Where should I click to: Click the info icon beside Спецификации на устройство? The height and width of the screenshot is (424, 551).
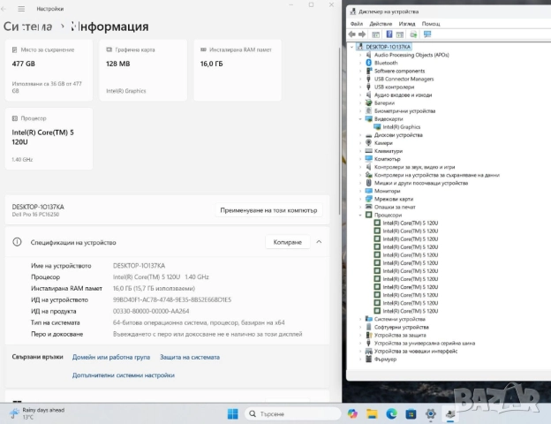tap(17, 242)
